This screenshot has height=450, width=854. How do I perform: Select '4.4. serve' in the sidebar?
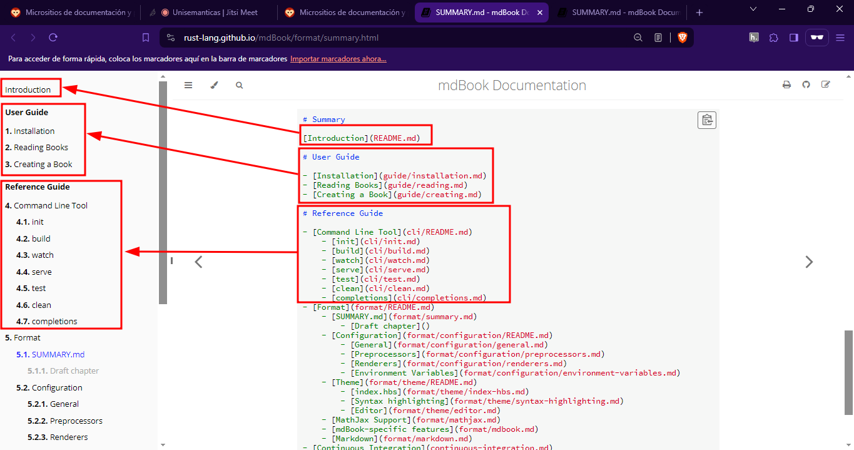(x=34, y=272)
